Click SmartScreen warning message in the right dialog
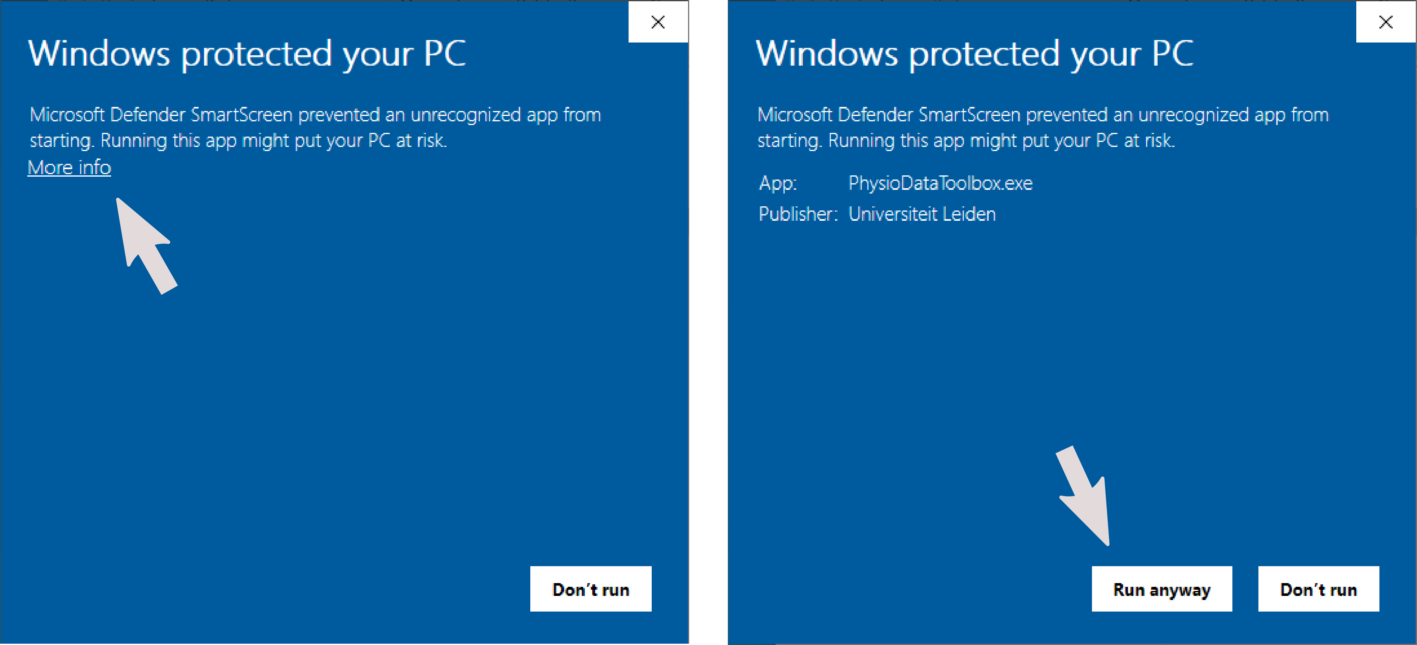 tap(1043, 128)
